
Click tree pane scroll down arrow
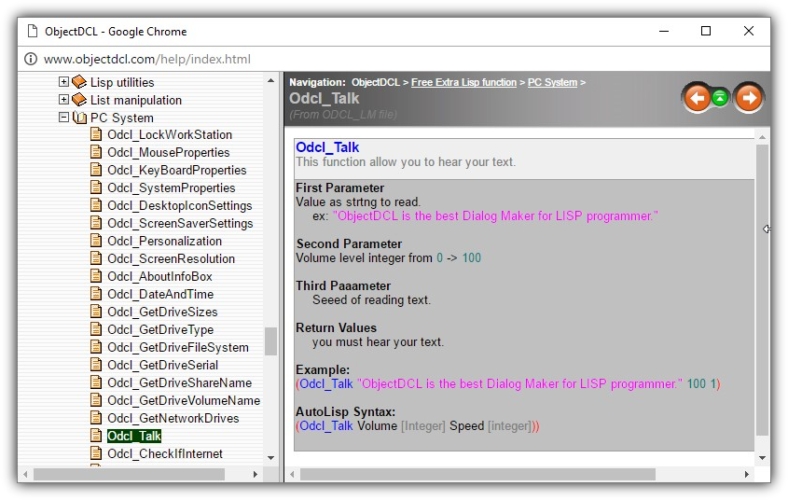click(x=270, y=457)
